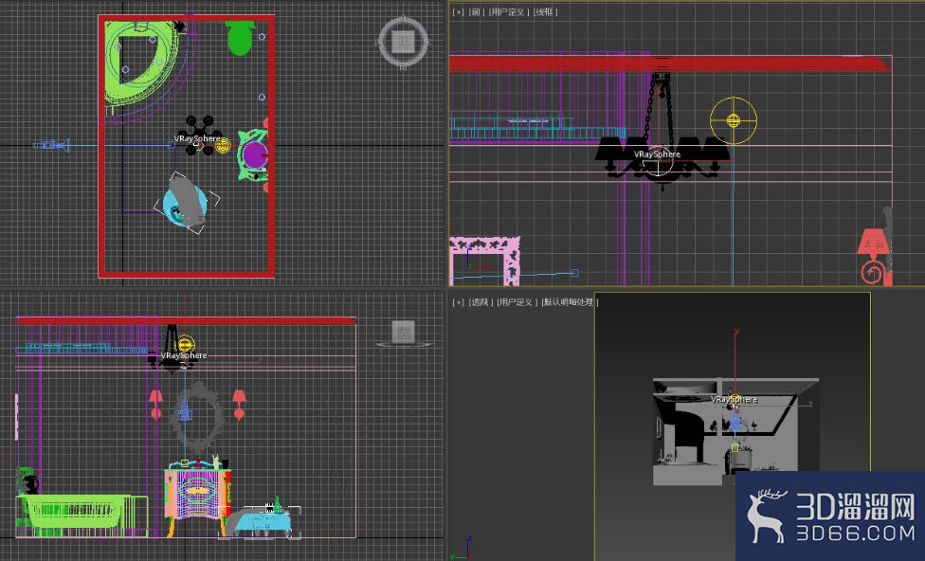Image resolution: width=925 pixels, height=561 pixels.
Task: Select the oval mirror in Left viewport
Action: coord(199,416)
